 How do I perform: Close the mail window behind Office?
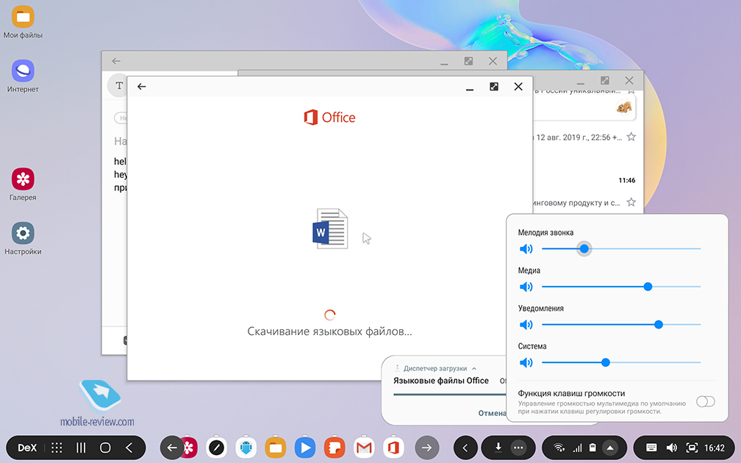tap(629, 80)
